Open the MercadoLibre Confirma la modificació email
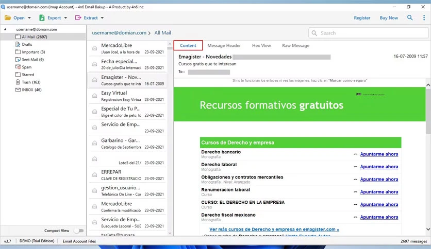Image resolution: width=431 pixels, height=249 pixels. pyautogui.click(x=127, y=207)
